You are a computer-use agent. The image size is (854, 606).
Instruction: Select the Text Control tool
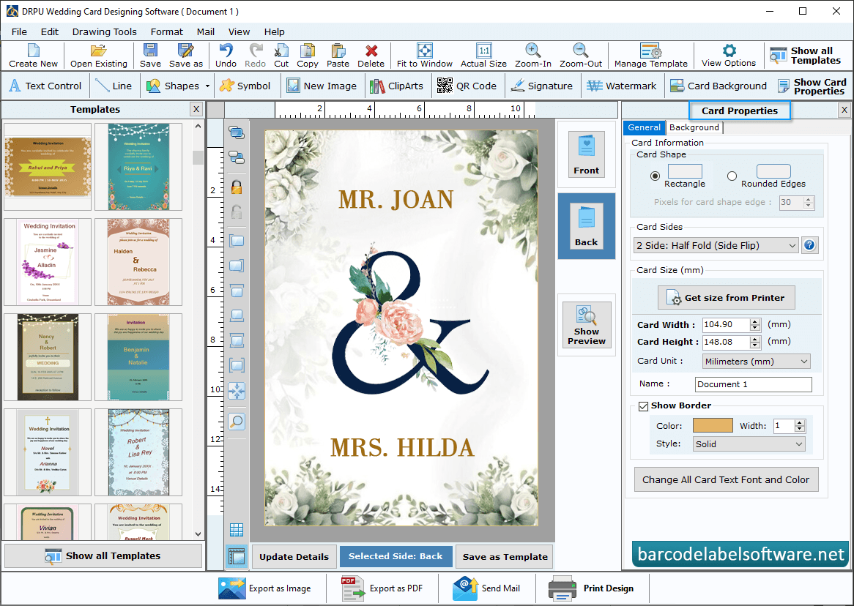[x=45, y=86]
